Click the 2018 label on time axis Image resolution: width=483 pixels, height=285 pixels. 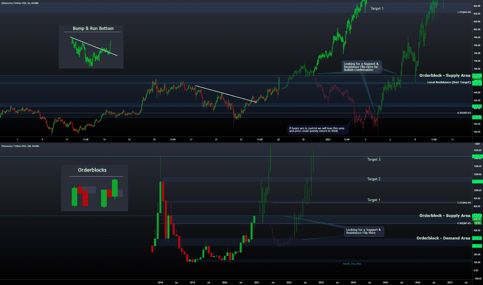click(160, 282)
